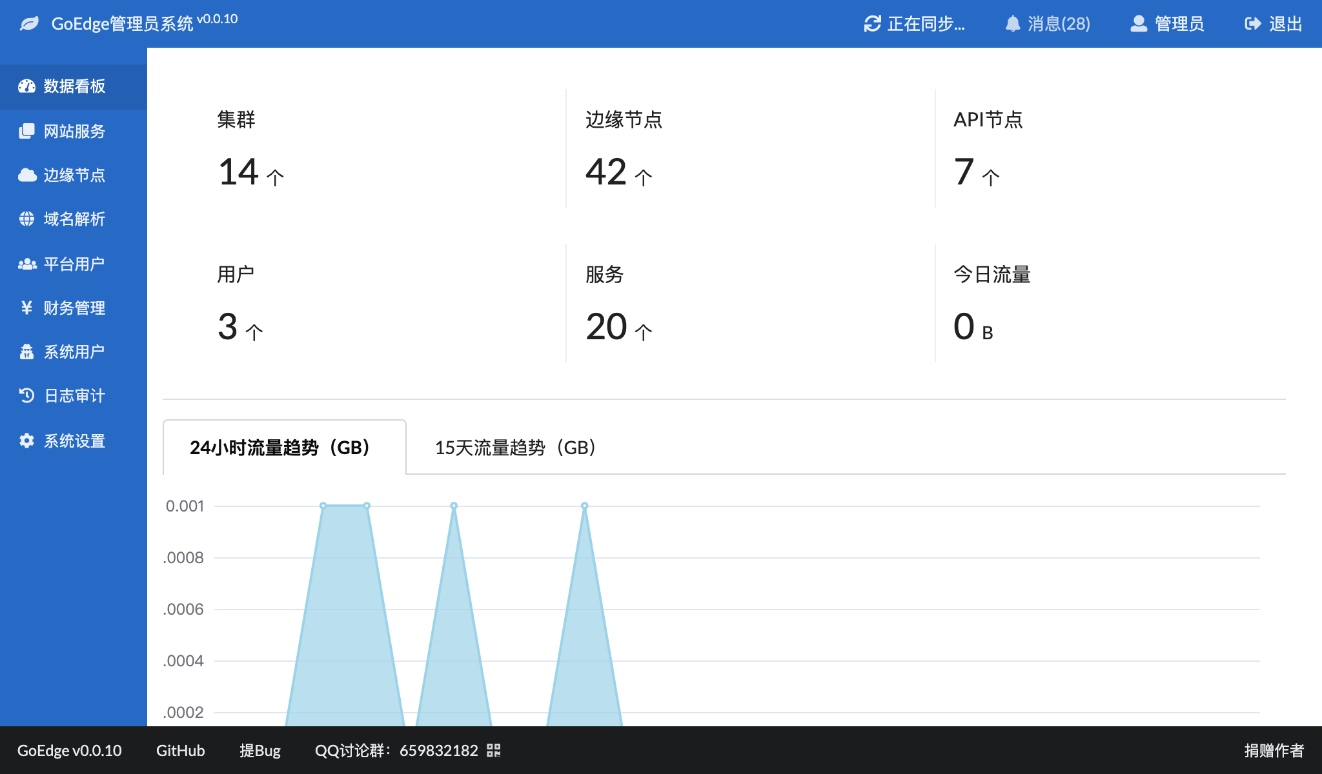Click the 日志审计 history icon
The width and height of the screenshot is (1322, 774).
tap(26, 396)
